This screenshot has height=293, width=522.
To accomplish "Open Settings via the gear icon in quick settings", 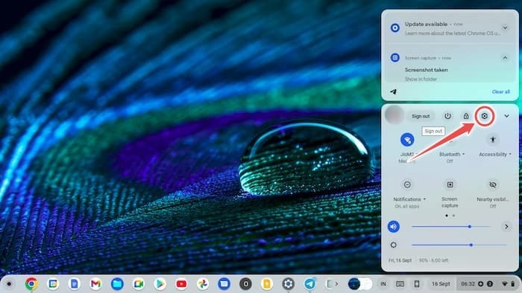I will pyautogui.click(x=484, y=116).
